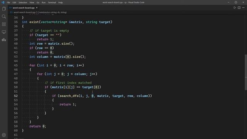
Task: Click the vertical scrollbar thumb in editor
Action: 246,72
